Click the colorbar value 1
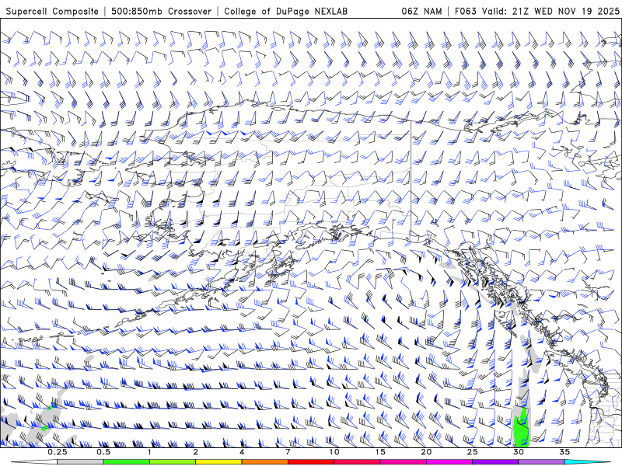The image size is (622, 466). point(149,452)
